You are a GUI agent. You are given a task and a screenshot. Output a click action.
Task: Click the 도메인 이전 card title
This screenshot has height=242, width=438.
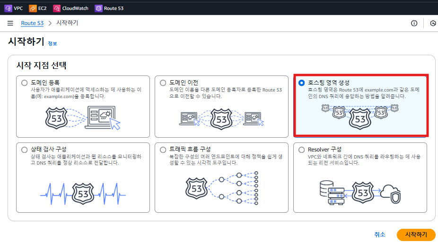click(x=184, y=83)
